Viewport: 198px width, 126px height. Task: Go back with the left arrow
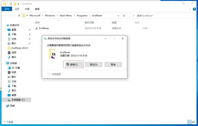5,16
